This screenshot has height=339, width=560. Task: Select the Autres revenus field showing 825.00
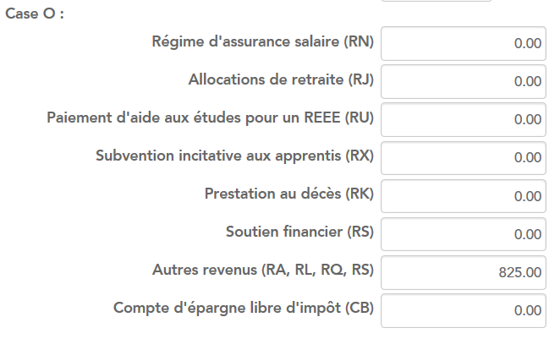[463, 271]
